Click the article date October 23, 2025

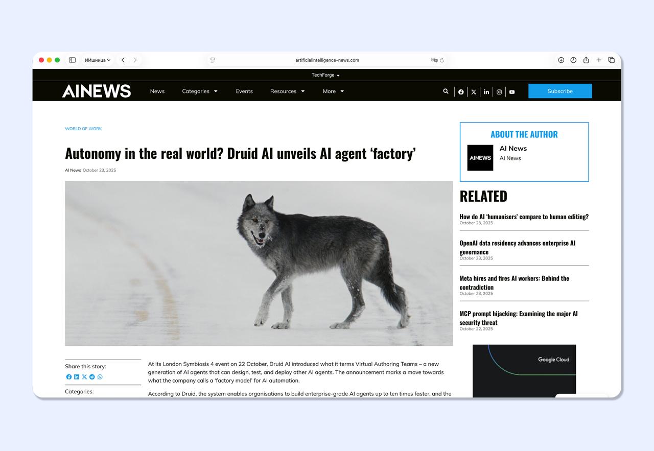click(99, 170)
